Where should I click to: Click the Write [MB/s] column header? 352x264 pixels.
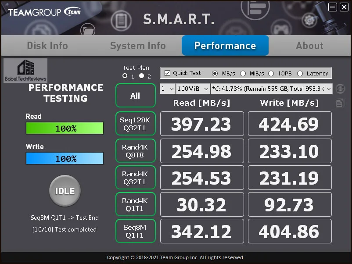coord(289,103)
